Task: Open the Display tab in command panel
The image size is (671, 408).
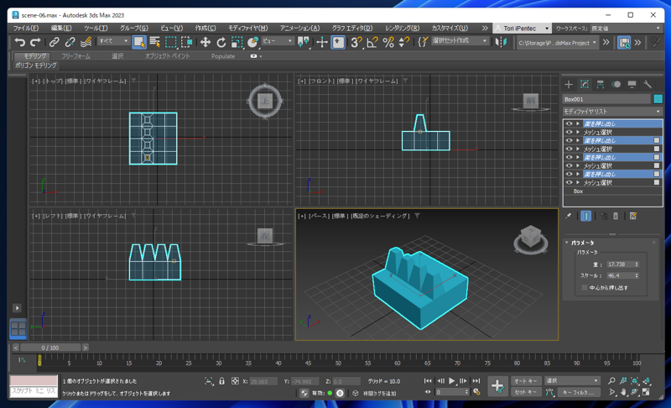Action: coord(632,84)
